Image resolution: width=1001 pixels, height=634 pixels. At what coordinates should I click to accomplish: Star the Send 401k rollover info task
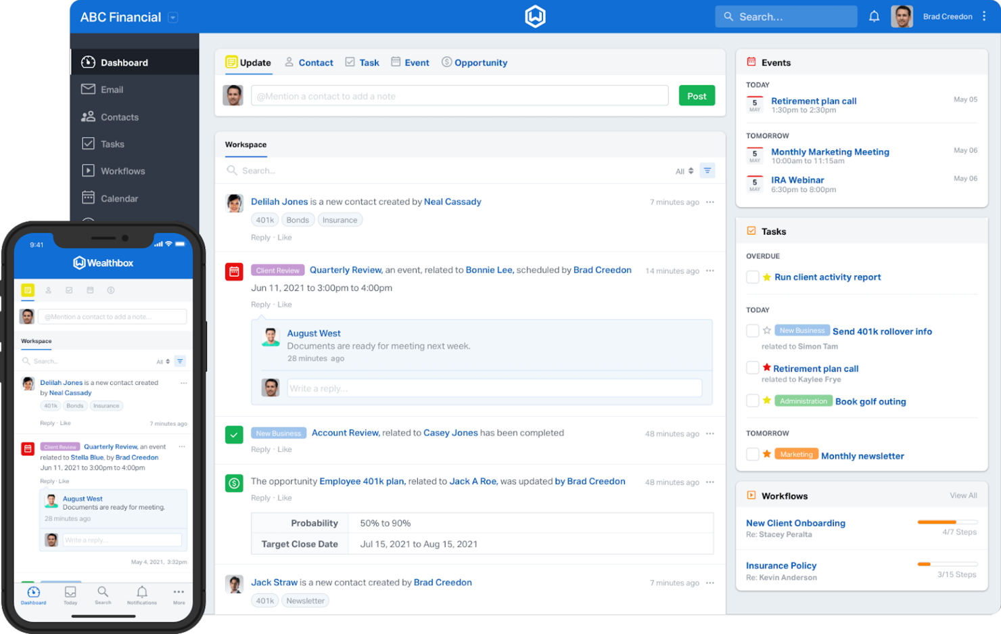coord(766,331)
